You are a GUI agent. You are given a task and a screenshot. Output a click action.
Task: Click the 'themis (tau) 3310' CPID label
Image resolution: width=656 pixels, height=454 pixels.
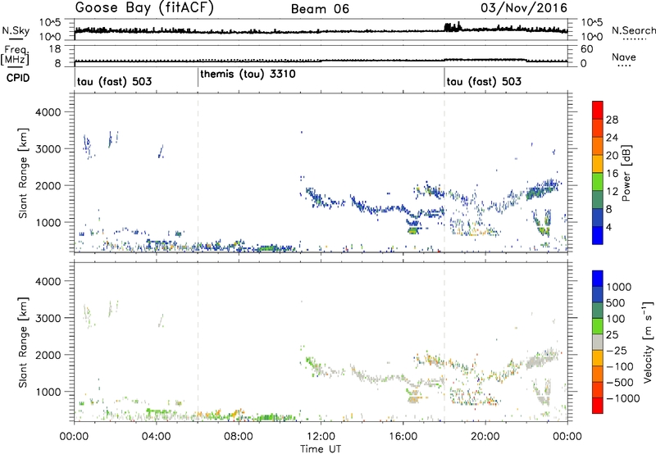point(248,75)
